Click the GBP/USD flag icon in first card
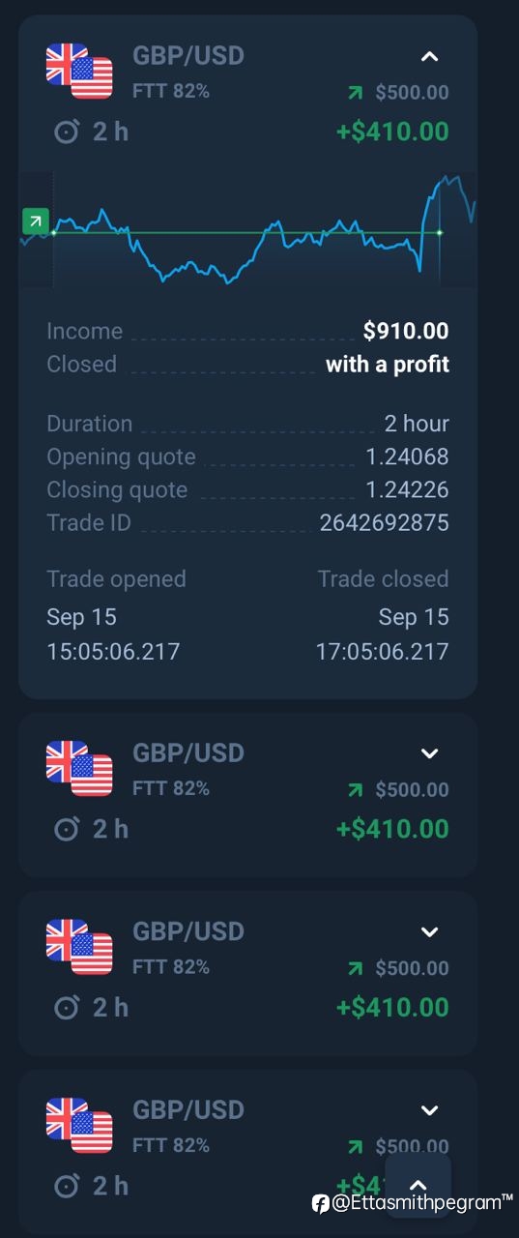 79,71
